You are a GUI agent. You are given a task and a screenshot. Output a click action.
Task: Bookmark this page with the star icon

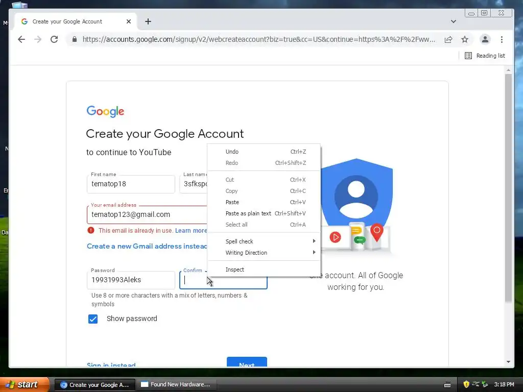coord(465,39)
